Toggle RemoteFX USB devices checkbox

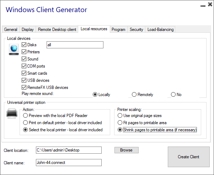click(x=24, y=87)
